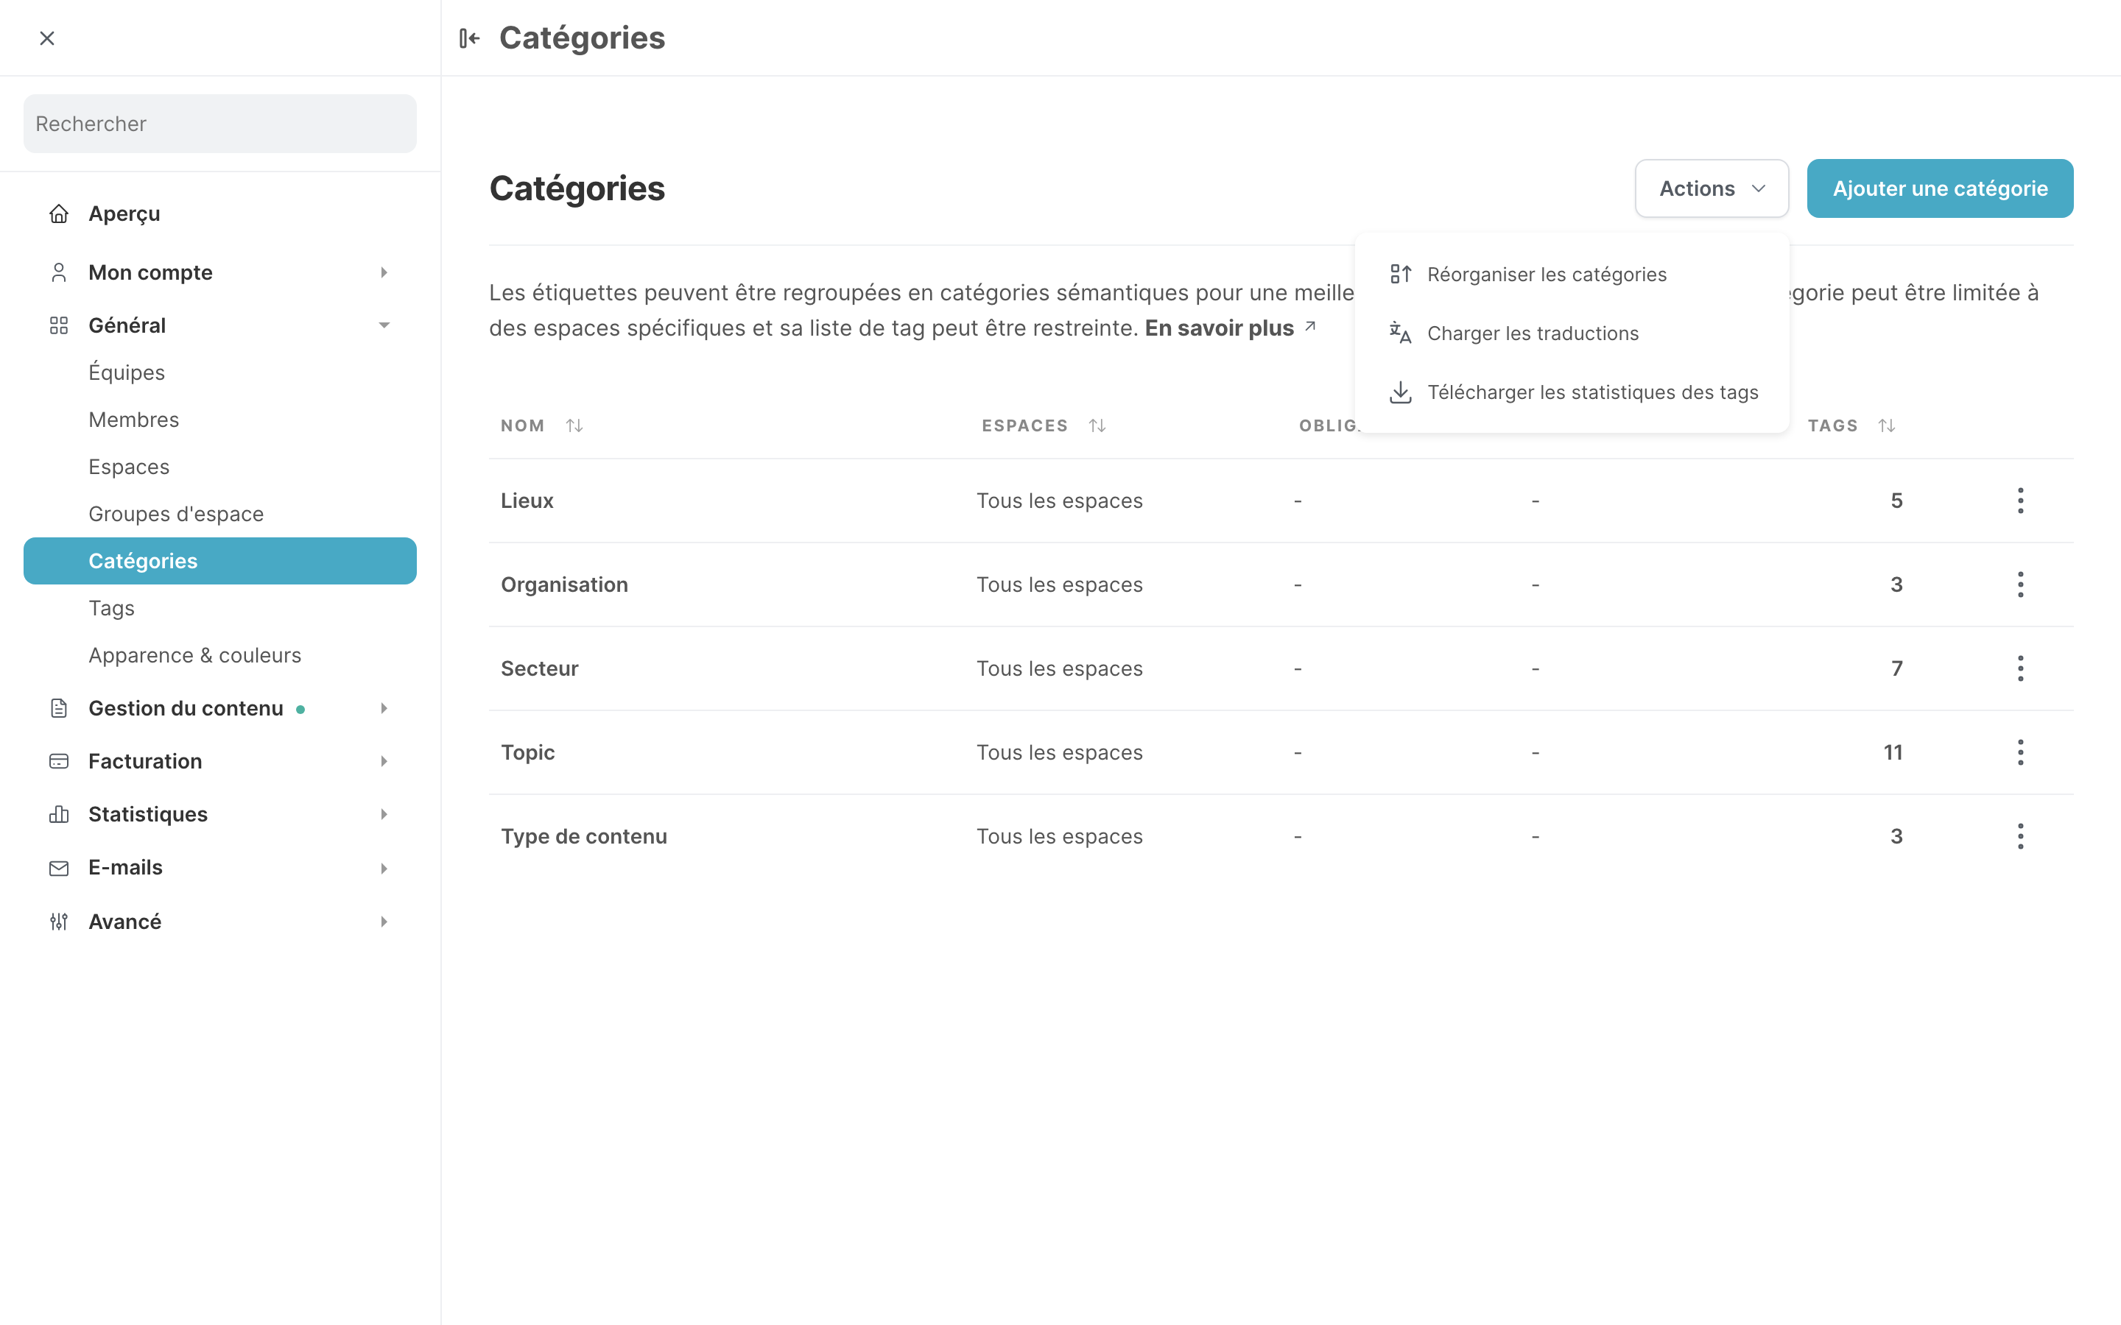Expand the E-mails section arrow
Image resolution: width=2121 pixels, height=1325 pixels.
[x=384, y=868]
